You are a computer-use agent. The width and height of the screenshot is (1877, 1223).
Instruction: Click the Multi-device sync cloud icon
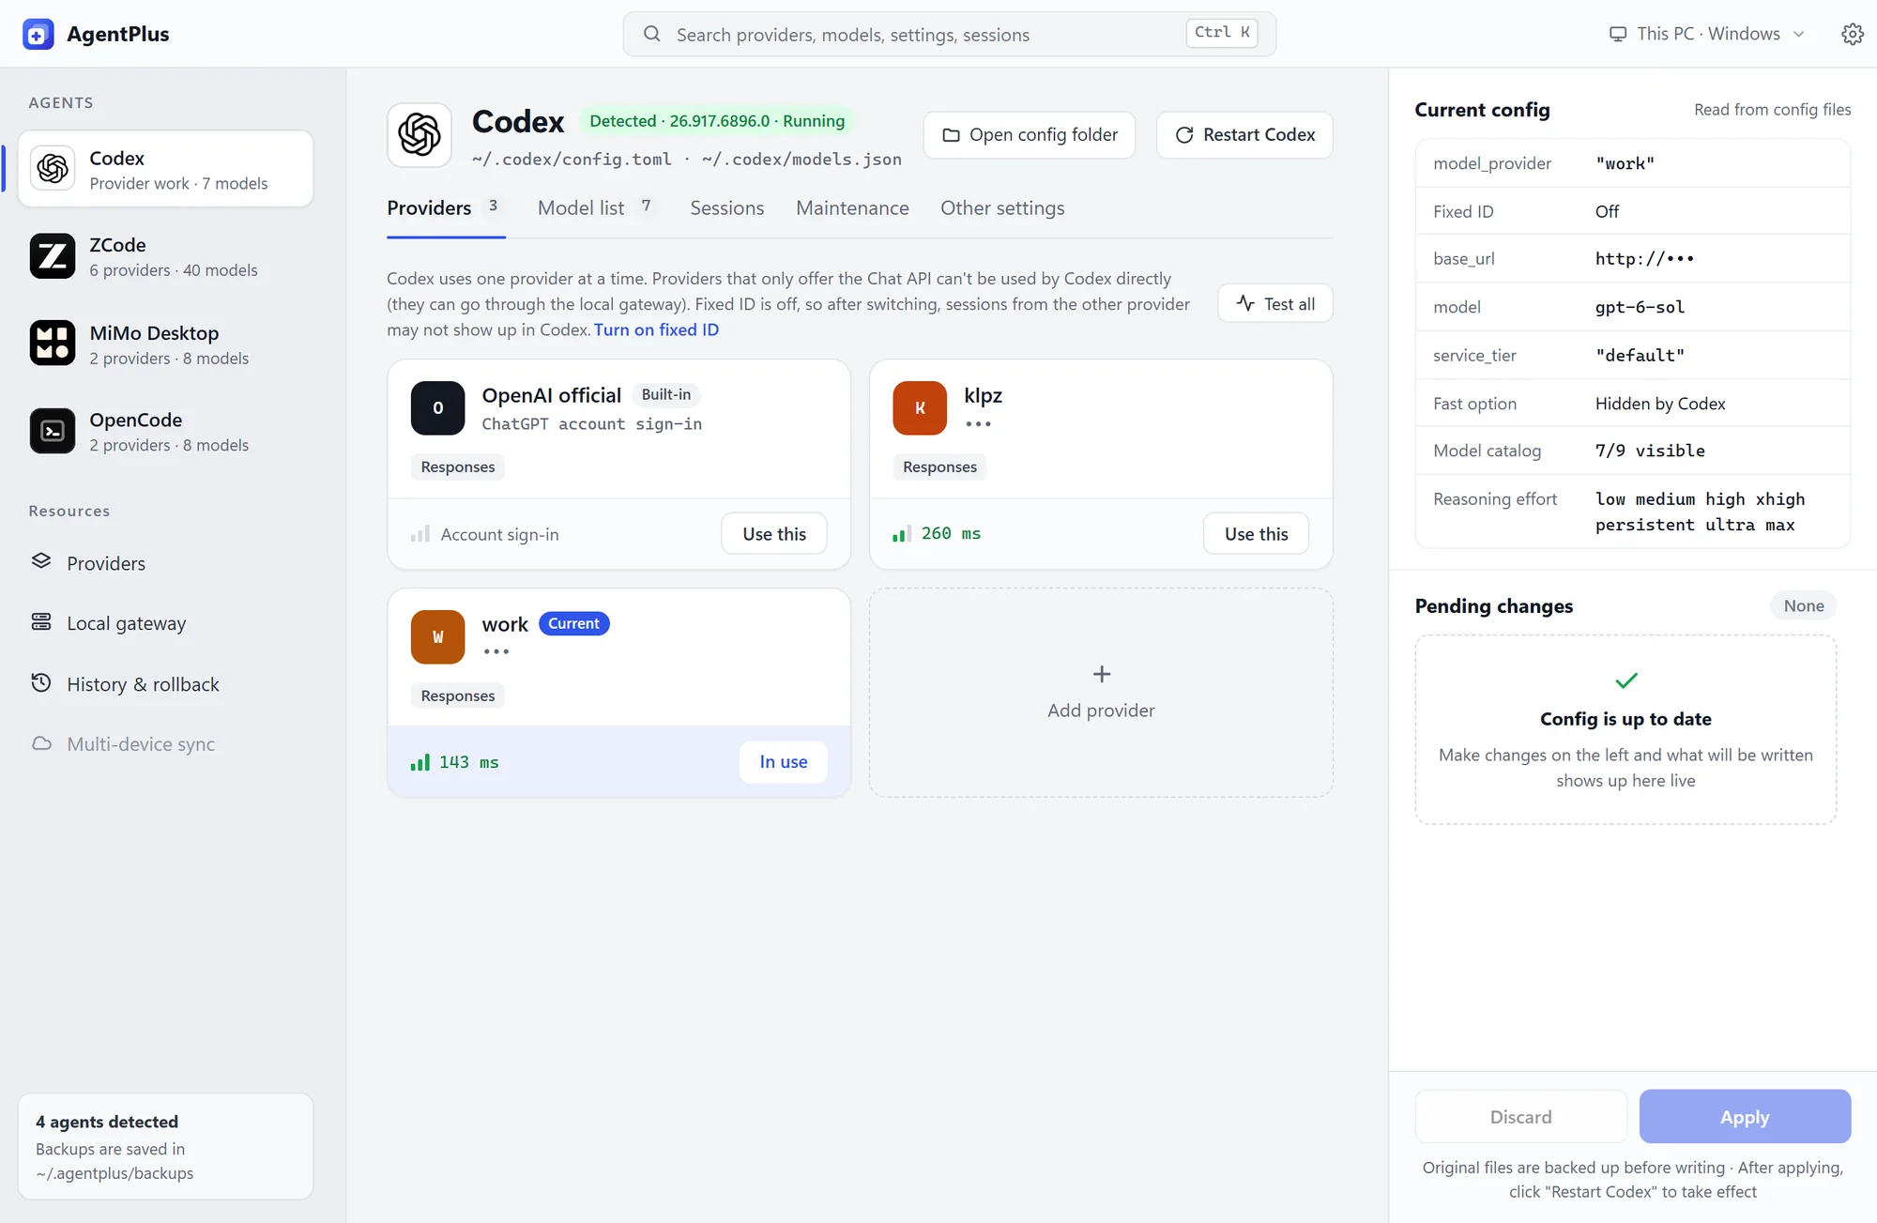(x=41, y=743)
